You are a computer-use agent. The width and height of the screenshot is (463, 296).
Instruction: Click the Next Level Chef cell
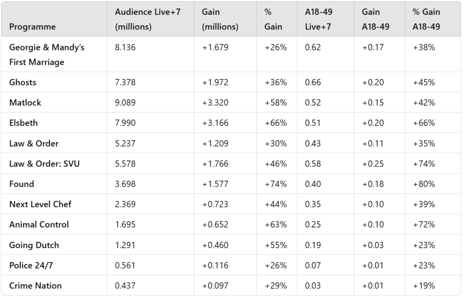click(40, 204)
